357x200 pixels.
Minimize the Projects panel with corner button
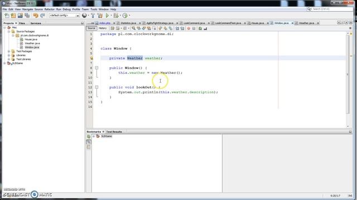coord(82,23)
